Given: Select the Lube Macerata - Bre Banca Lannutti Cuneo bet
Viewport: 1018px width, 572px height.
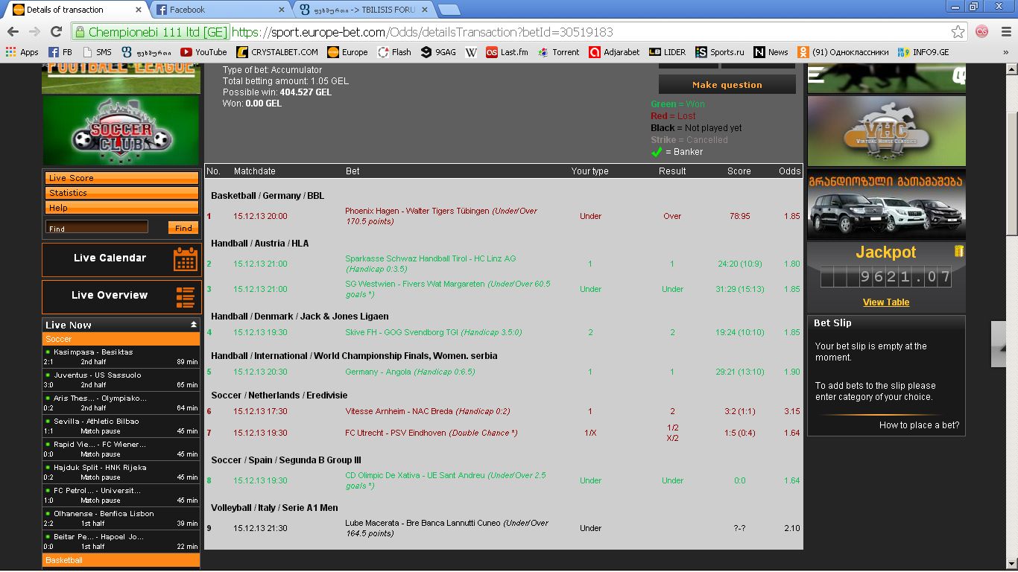Looking at the screenshot, I should point(447,528).
